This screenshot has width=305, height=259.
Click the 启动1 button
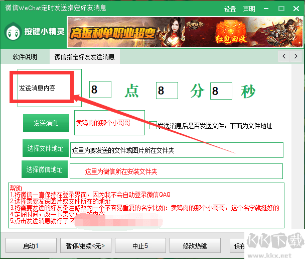[x=31, y=245]
